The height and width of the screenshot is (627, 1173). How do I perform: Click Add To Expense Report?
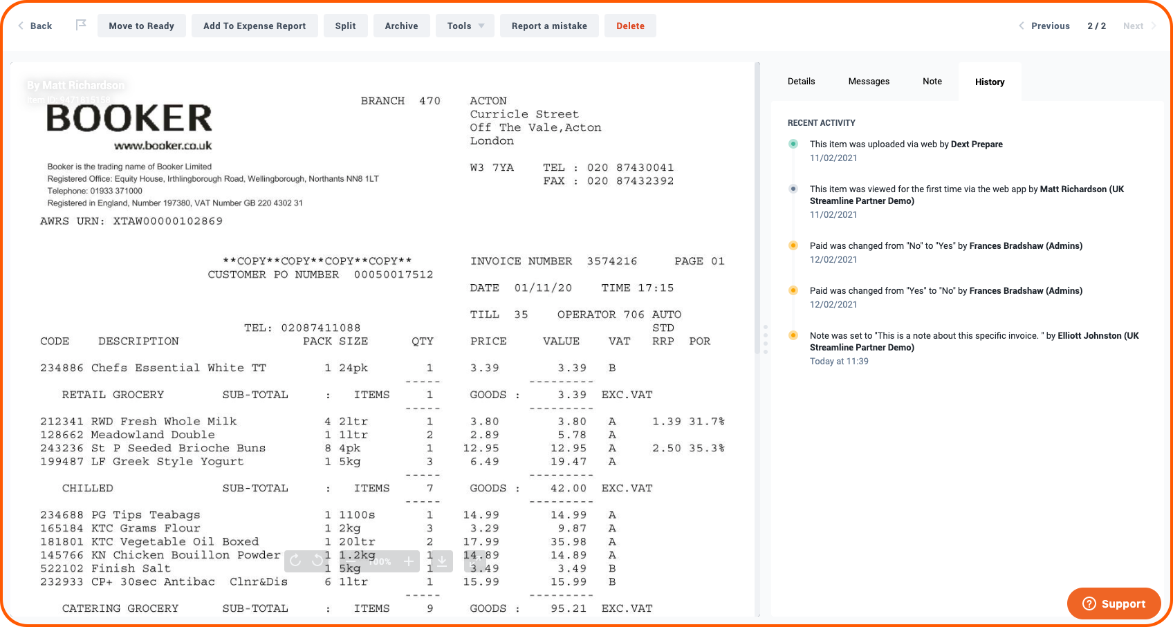coord(255,26)
